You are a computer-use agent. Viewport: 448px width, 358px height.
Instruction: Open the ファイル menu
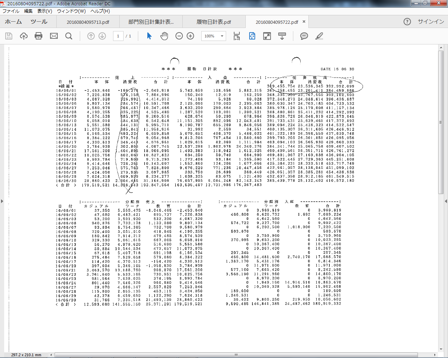[x=11, y=11]
